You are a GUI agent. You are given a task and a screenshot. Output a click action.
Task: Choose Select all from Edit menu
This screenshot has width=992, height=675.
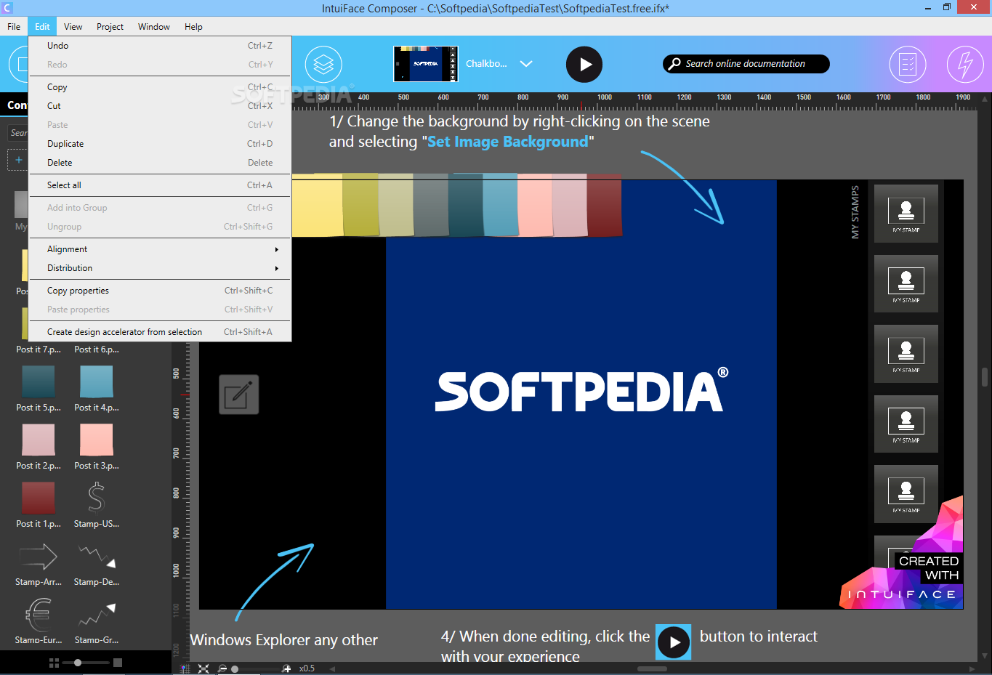point(160,185)
